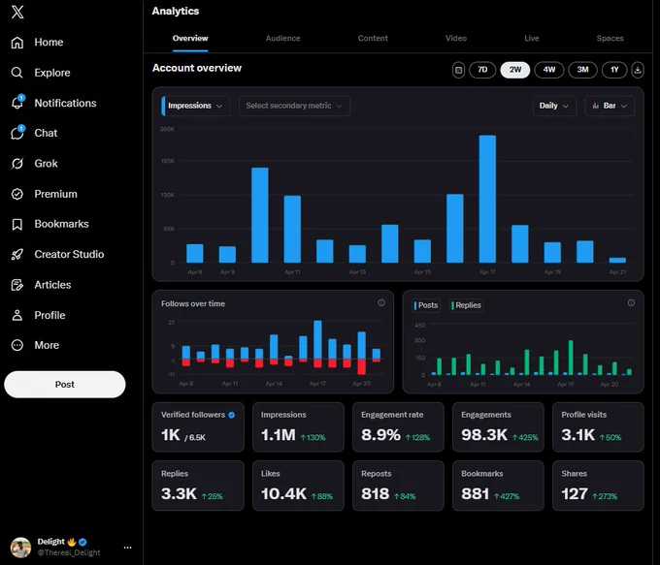The height and width of the screenshot is (565, 660).
Task: Open the Bookmarks ribbon icon
Action: (x=16, y=224)
